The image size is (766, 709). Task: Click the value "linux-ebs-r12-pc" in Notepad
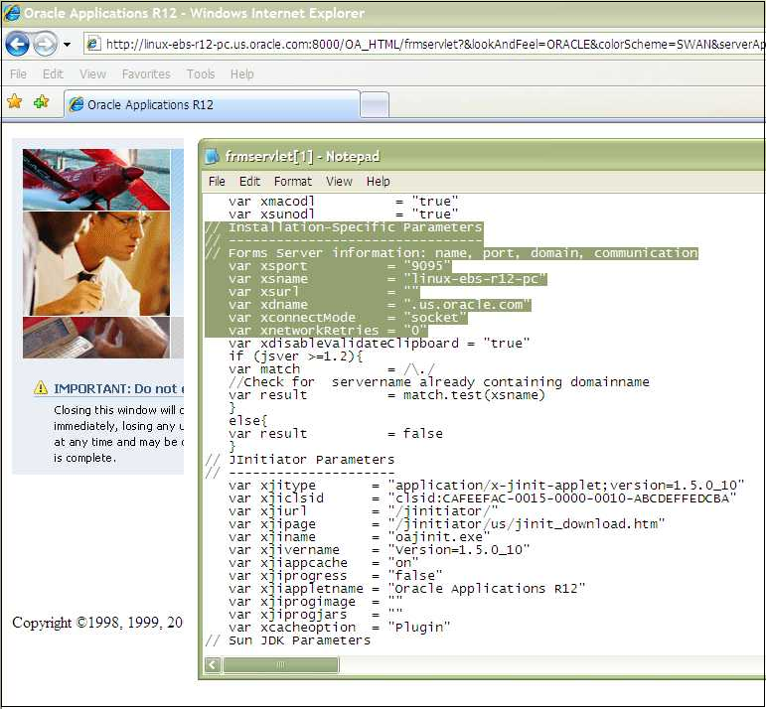[475, 279]
